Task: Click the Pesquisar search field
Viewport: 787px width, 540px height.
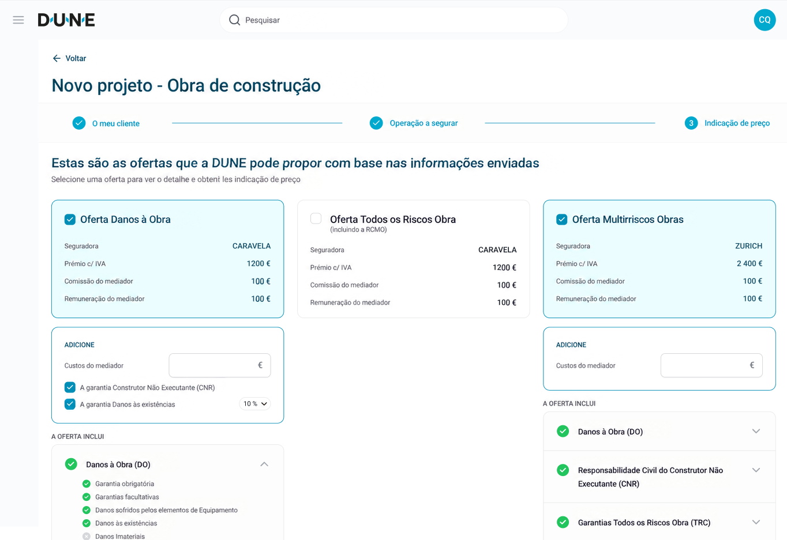Action: pos(394,20)
